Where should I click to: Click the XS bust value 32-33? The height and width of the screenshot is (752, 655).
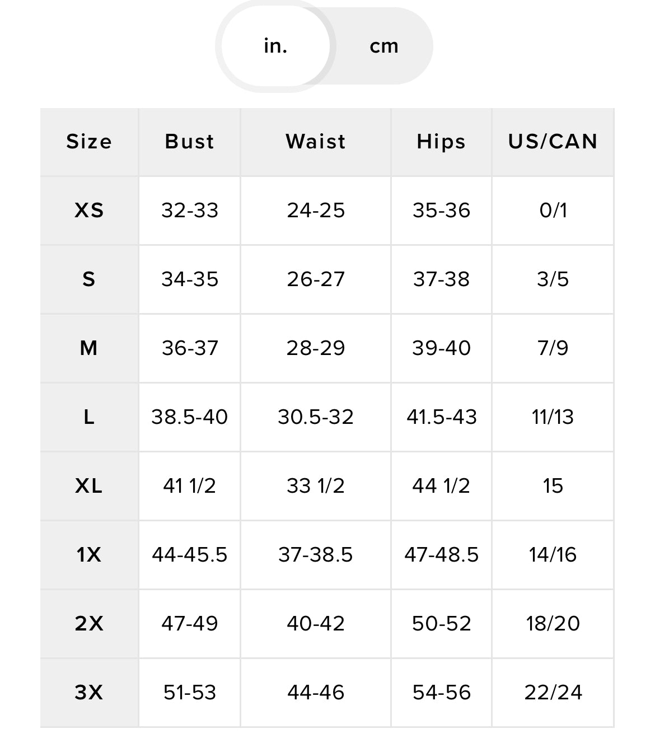(x=190, y=211)
